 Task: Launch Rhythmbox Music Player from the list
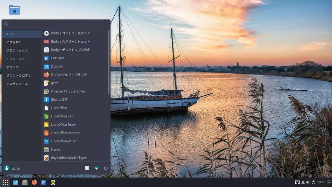coord(68,158)
